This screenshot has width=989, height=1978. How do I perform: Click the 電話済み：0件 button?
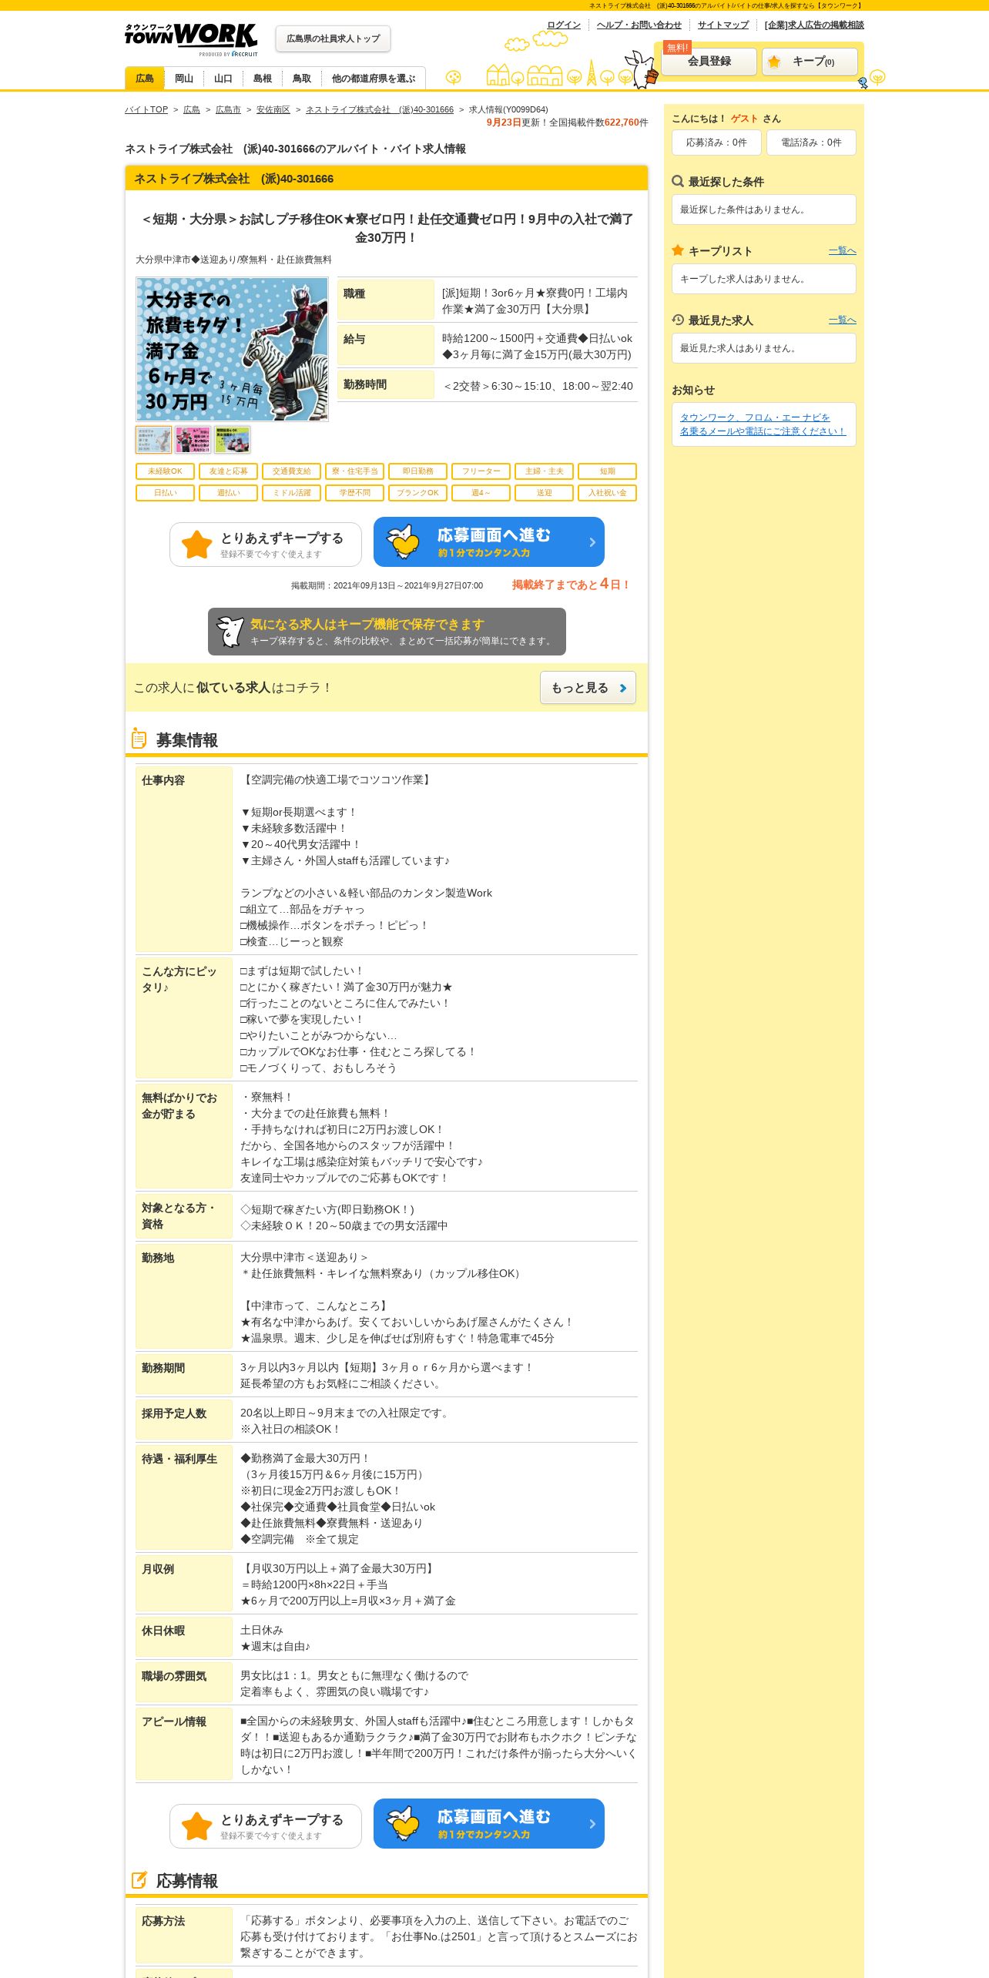click(811, 142)
